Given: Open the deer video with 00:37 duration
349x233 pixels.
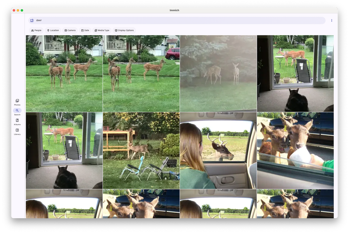Looking at the screenshot, I should pyautogui.click(x=64, y=73).
